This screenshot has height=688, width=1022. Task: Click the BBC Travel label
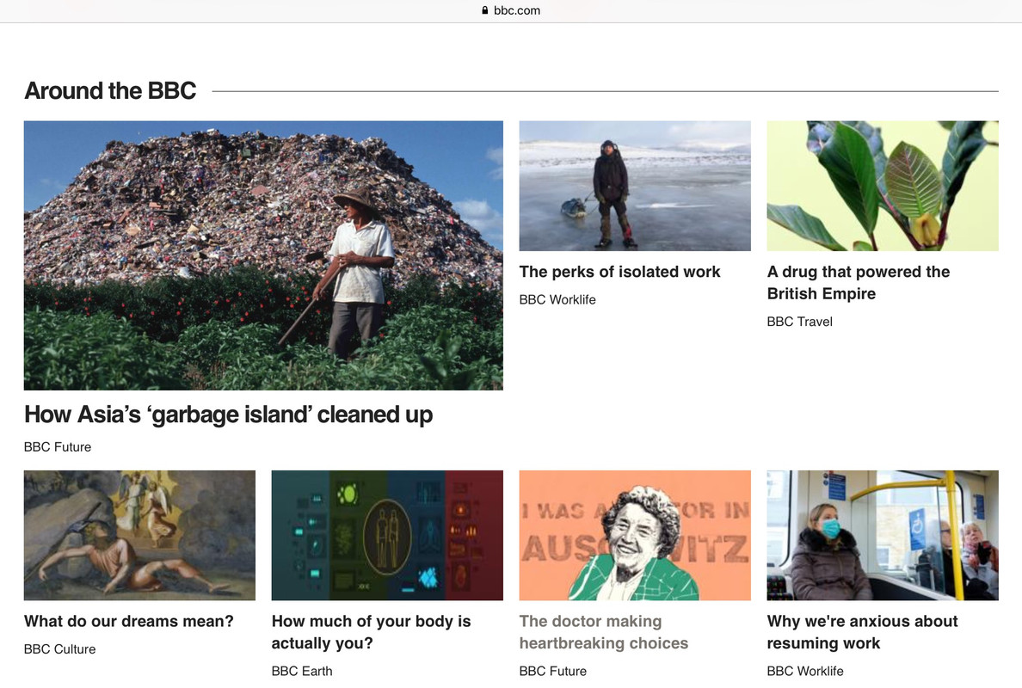tap(800, 321)
